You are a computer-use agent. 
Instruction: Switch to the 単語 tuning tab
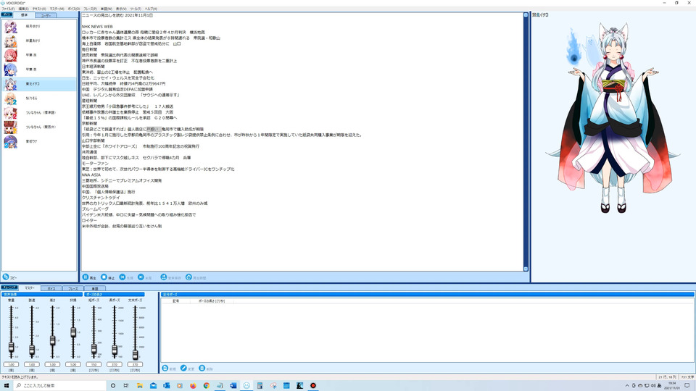[94, 289]
